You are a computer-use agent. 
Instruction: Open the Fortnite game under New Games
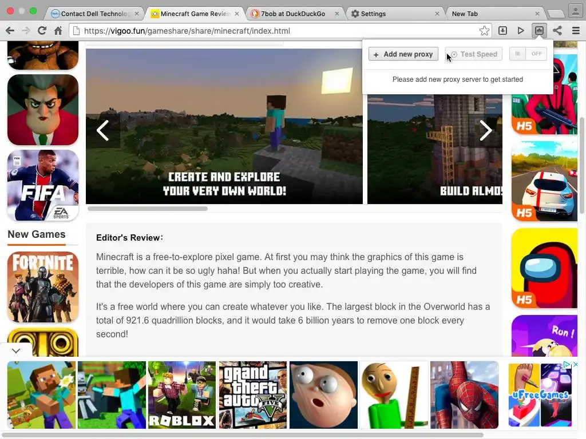[43, 287]
